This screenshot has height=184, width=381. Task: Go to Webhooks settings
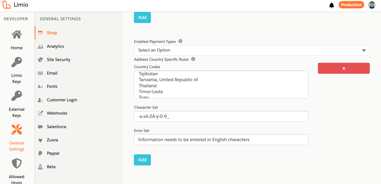57,113
